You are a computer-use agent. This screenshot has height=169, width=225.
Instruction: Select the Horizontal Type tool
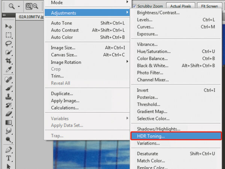[x=9, y=158]
